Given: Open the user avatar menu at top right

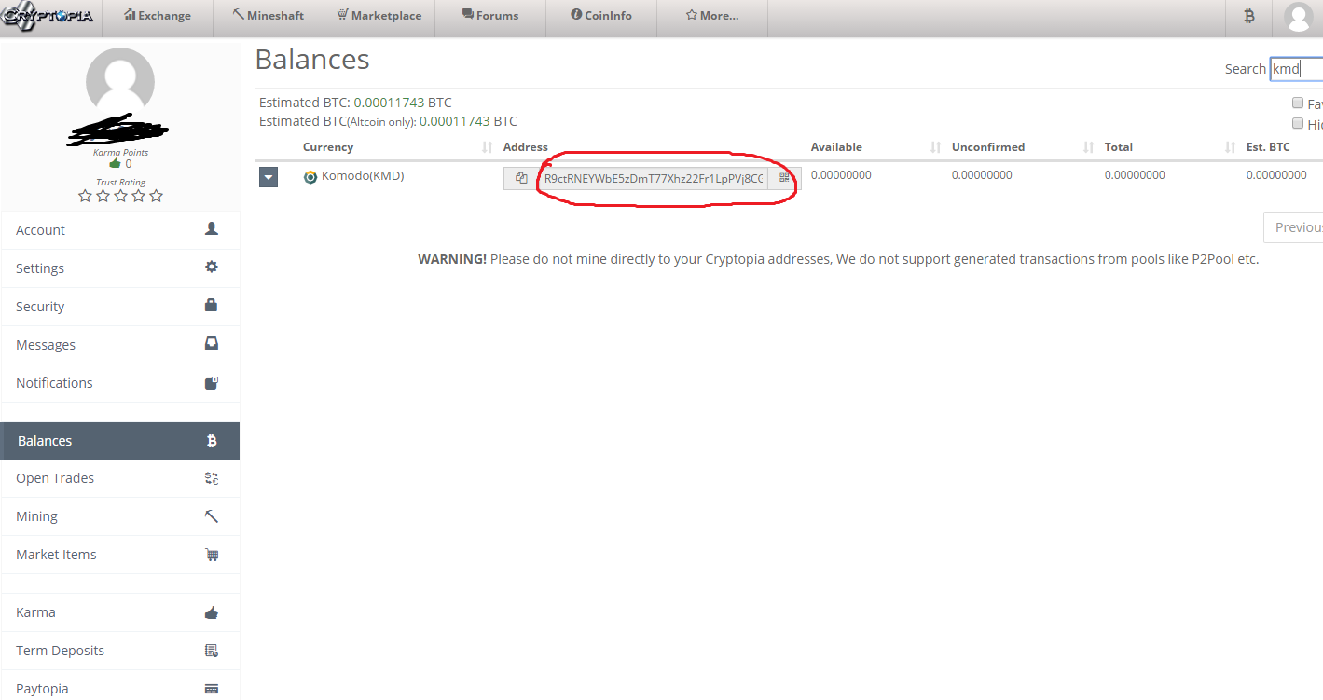Looking at the screenshot, I should click(x=1297, y=16).
